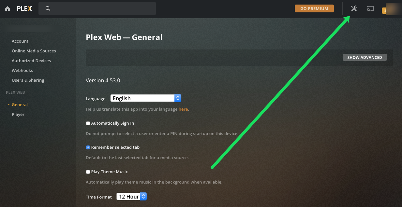Click the GO PREMIUM button

314,8
